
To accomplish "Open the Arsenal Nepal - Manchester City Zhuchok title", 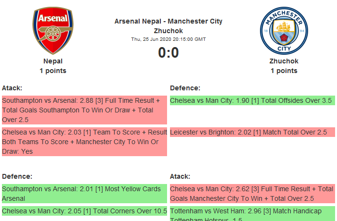I will (x=168, y=26).
